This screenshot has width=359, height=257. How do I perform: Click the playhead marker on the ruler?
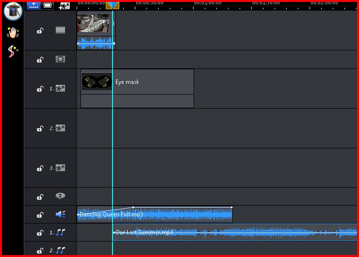[112, 5]
